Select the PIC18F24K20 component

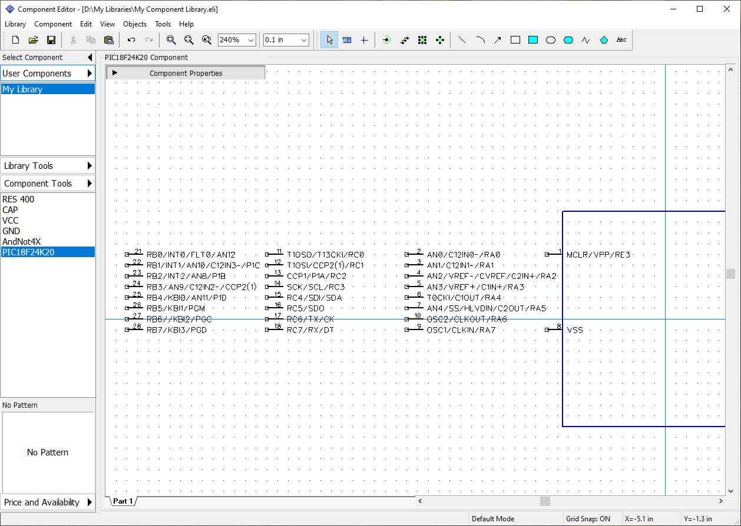coord(48,252)
